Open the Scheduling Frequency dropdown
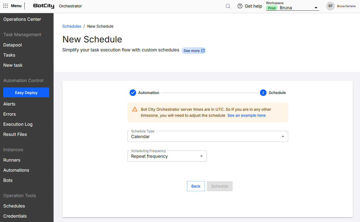This screenshot has width=360, height=222. click(167, 156)
